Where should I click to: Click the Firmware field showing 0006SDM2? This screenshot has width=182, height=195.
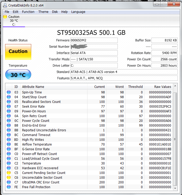tap(94, 40)
